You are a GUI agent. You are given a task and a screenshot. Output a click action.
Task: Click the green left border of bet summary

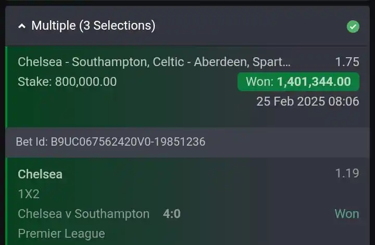point(6,87)
